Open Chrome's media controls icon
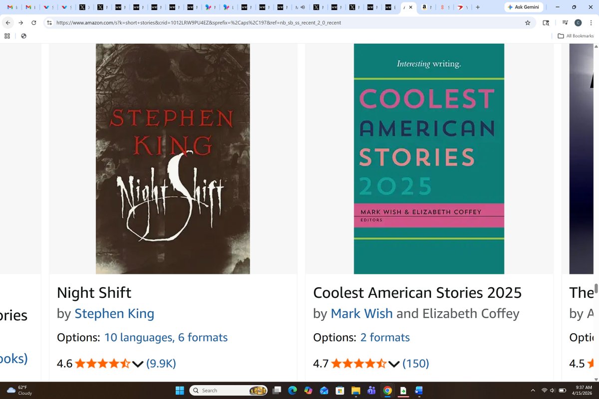This screenshot has height=399, width=599. pyautogui.click(x=565, y=22)
